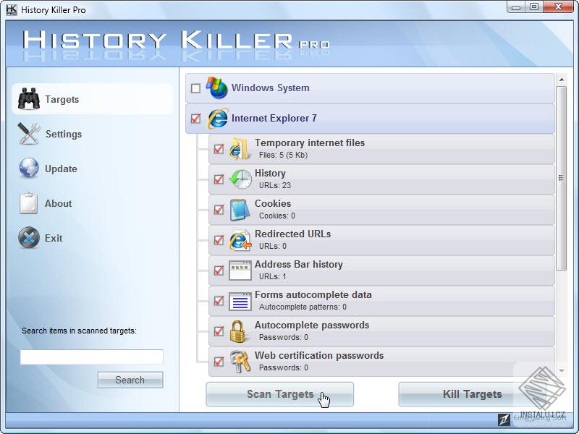Screen dimensions: 579x434
Task: Enable the Windows System checkbox
Action: 195,87
